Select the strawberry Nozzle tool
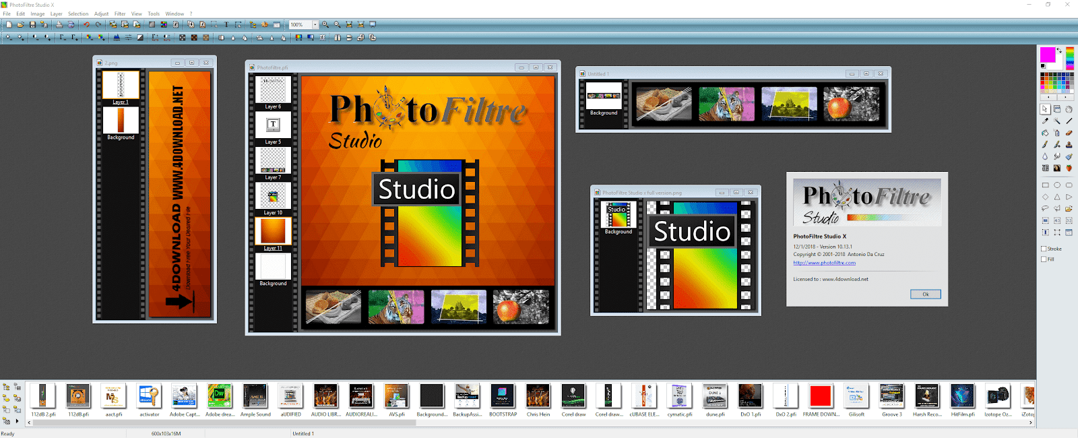This screenshot has height=438, width=1078. 1069,168
